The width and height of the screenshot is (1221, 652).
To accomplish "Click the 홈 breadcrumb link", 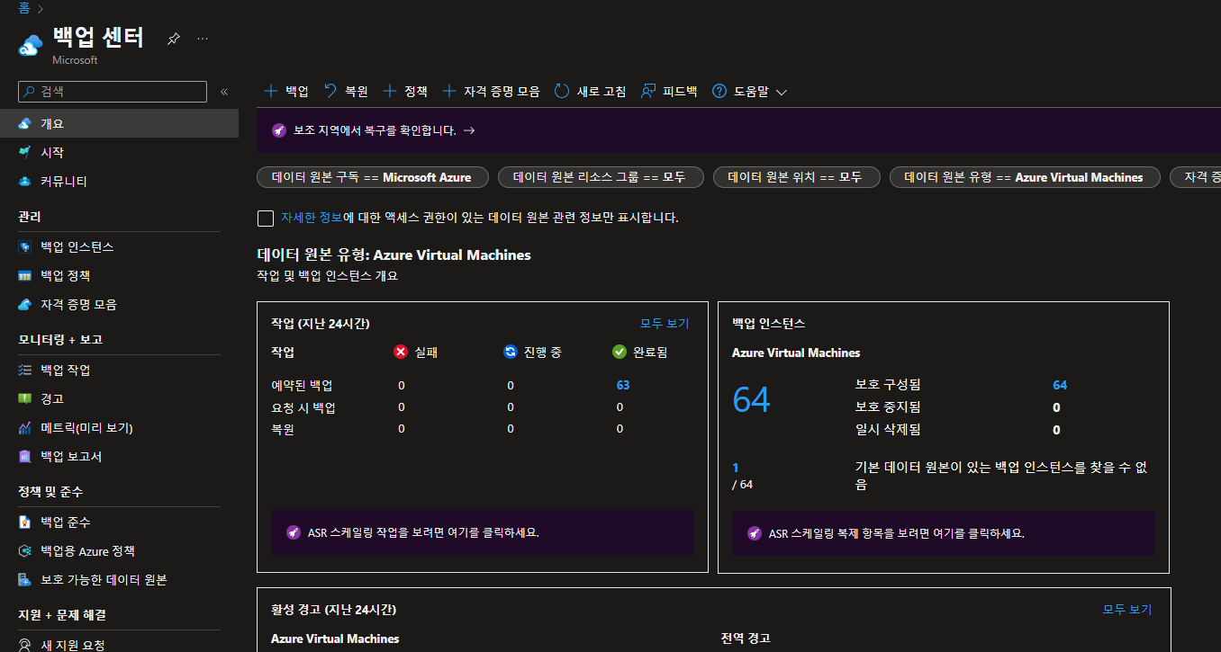I will (24, 8).
